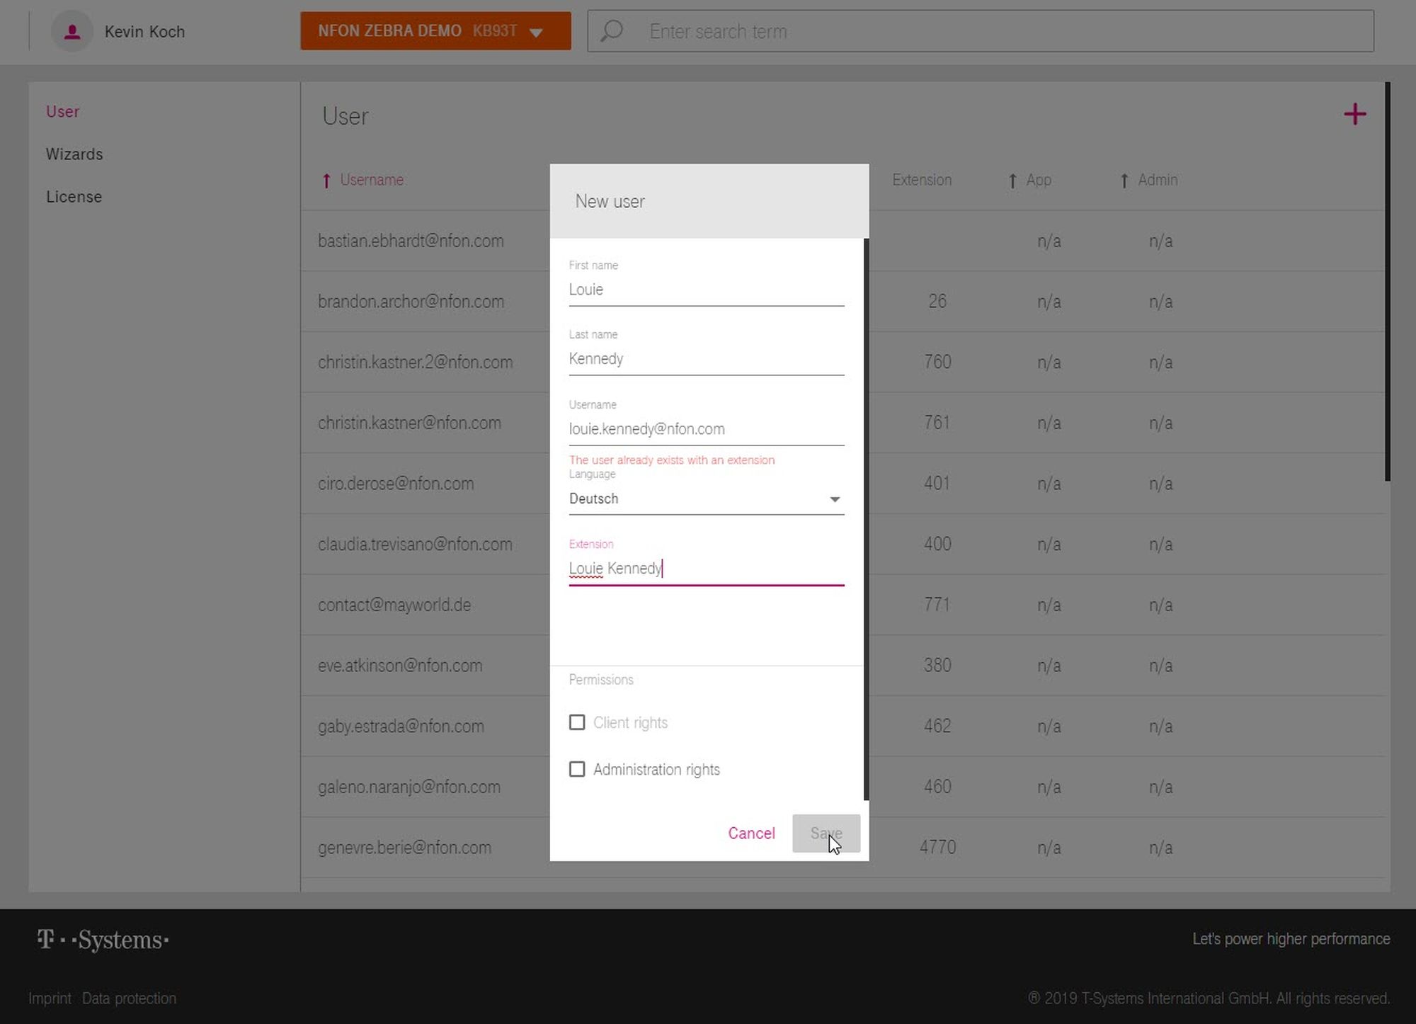Viewport: 1416px width, 1024px height.
Task: Tick the Administration rights checkbox
Action: pyautogui.click(x=577, y=769)
